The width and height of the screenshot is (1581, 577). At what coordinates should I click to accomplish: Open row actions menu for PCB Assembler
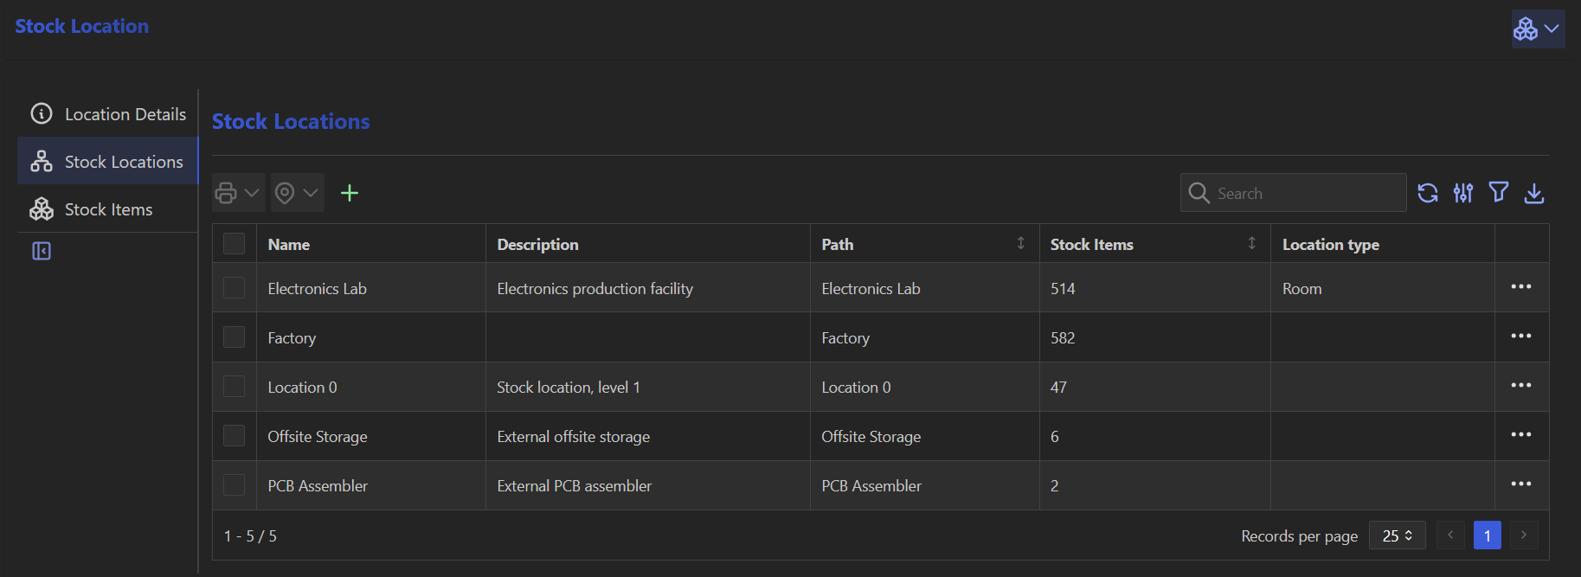pyautogui.click(x=1521, y=484)
